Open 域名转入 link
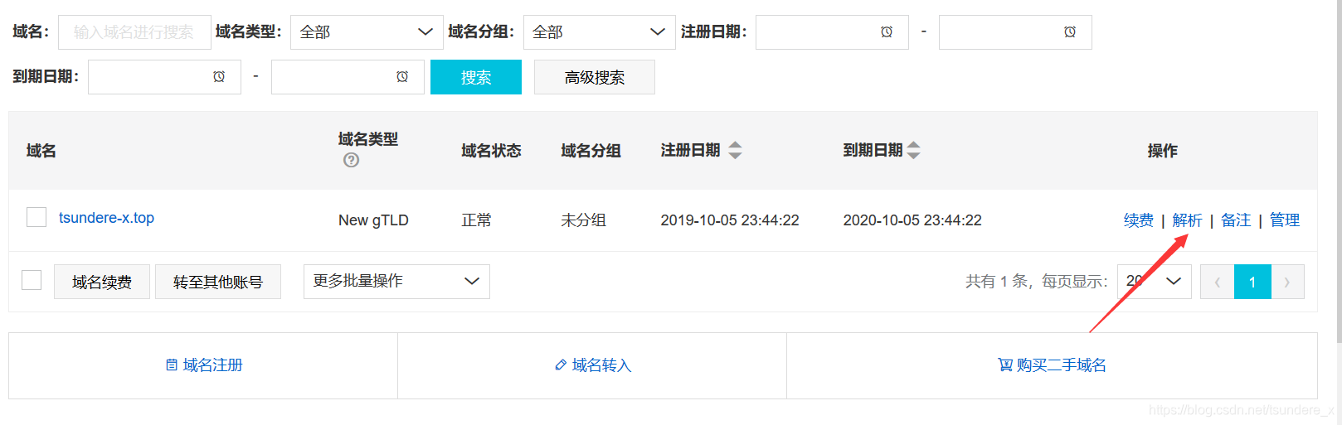Image resolution: width=1342 pixels, height=425 pixels. [x=593, y=365]
